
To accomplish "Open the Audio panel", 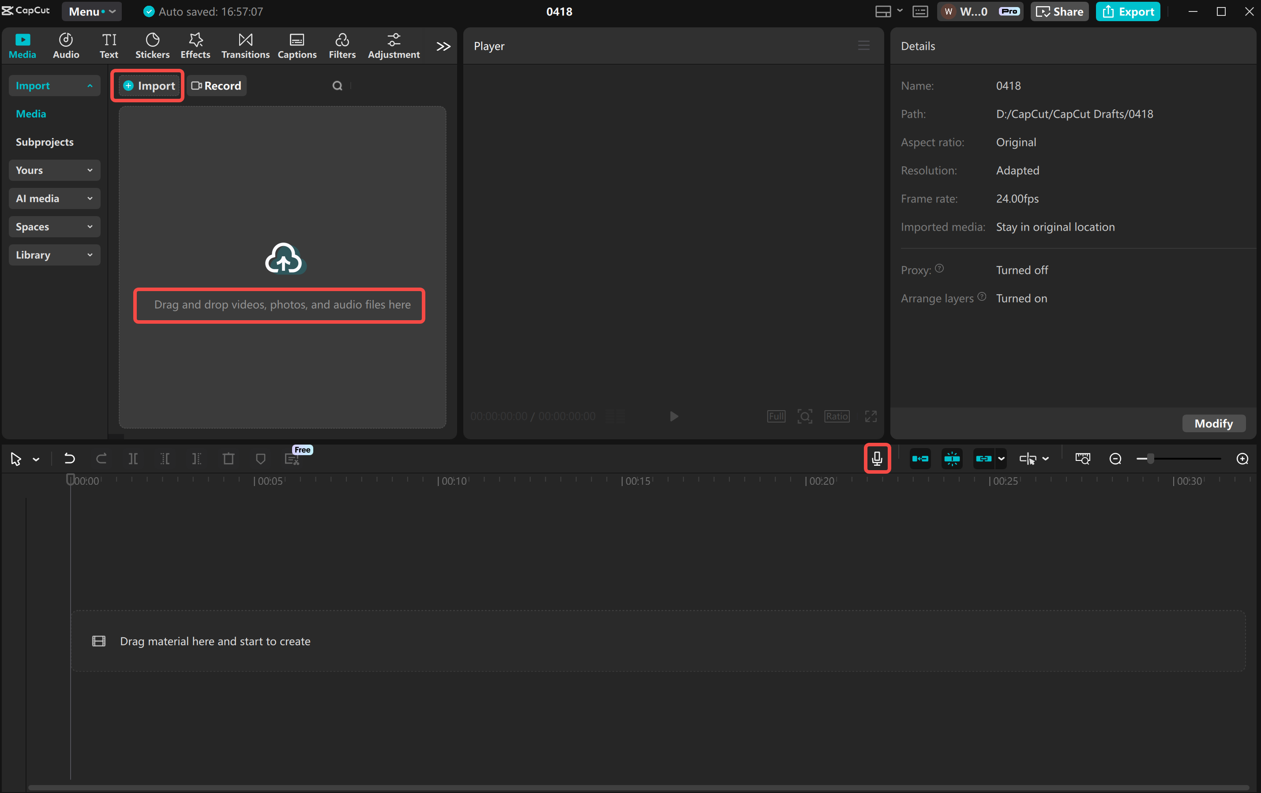I will [x=65, y=45].
